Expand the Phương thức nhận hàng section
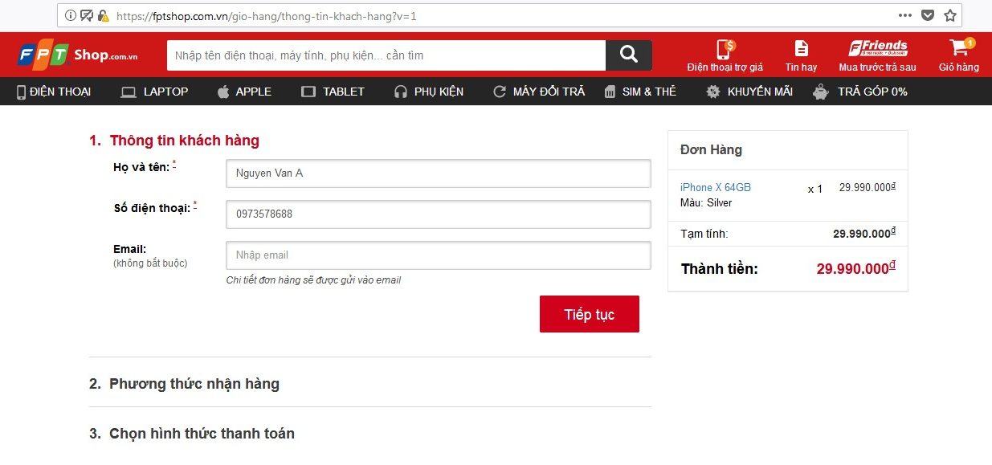Viewport: 992px width, 465px height. [x=194, y=384]
